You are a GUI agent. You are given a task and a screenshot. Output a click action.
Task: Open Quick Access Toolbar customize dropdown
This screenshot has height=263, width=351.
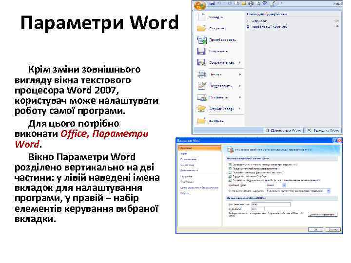point(282,3)
